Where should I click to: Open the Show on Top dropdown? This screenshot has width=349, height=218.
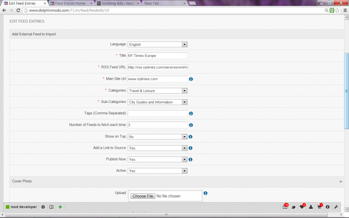coord(157,137)
